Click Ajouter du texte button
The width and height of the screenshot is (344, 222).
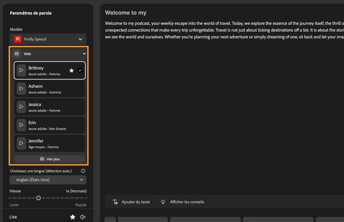click(x=132, y=202)
